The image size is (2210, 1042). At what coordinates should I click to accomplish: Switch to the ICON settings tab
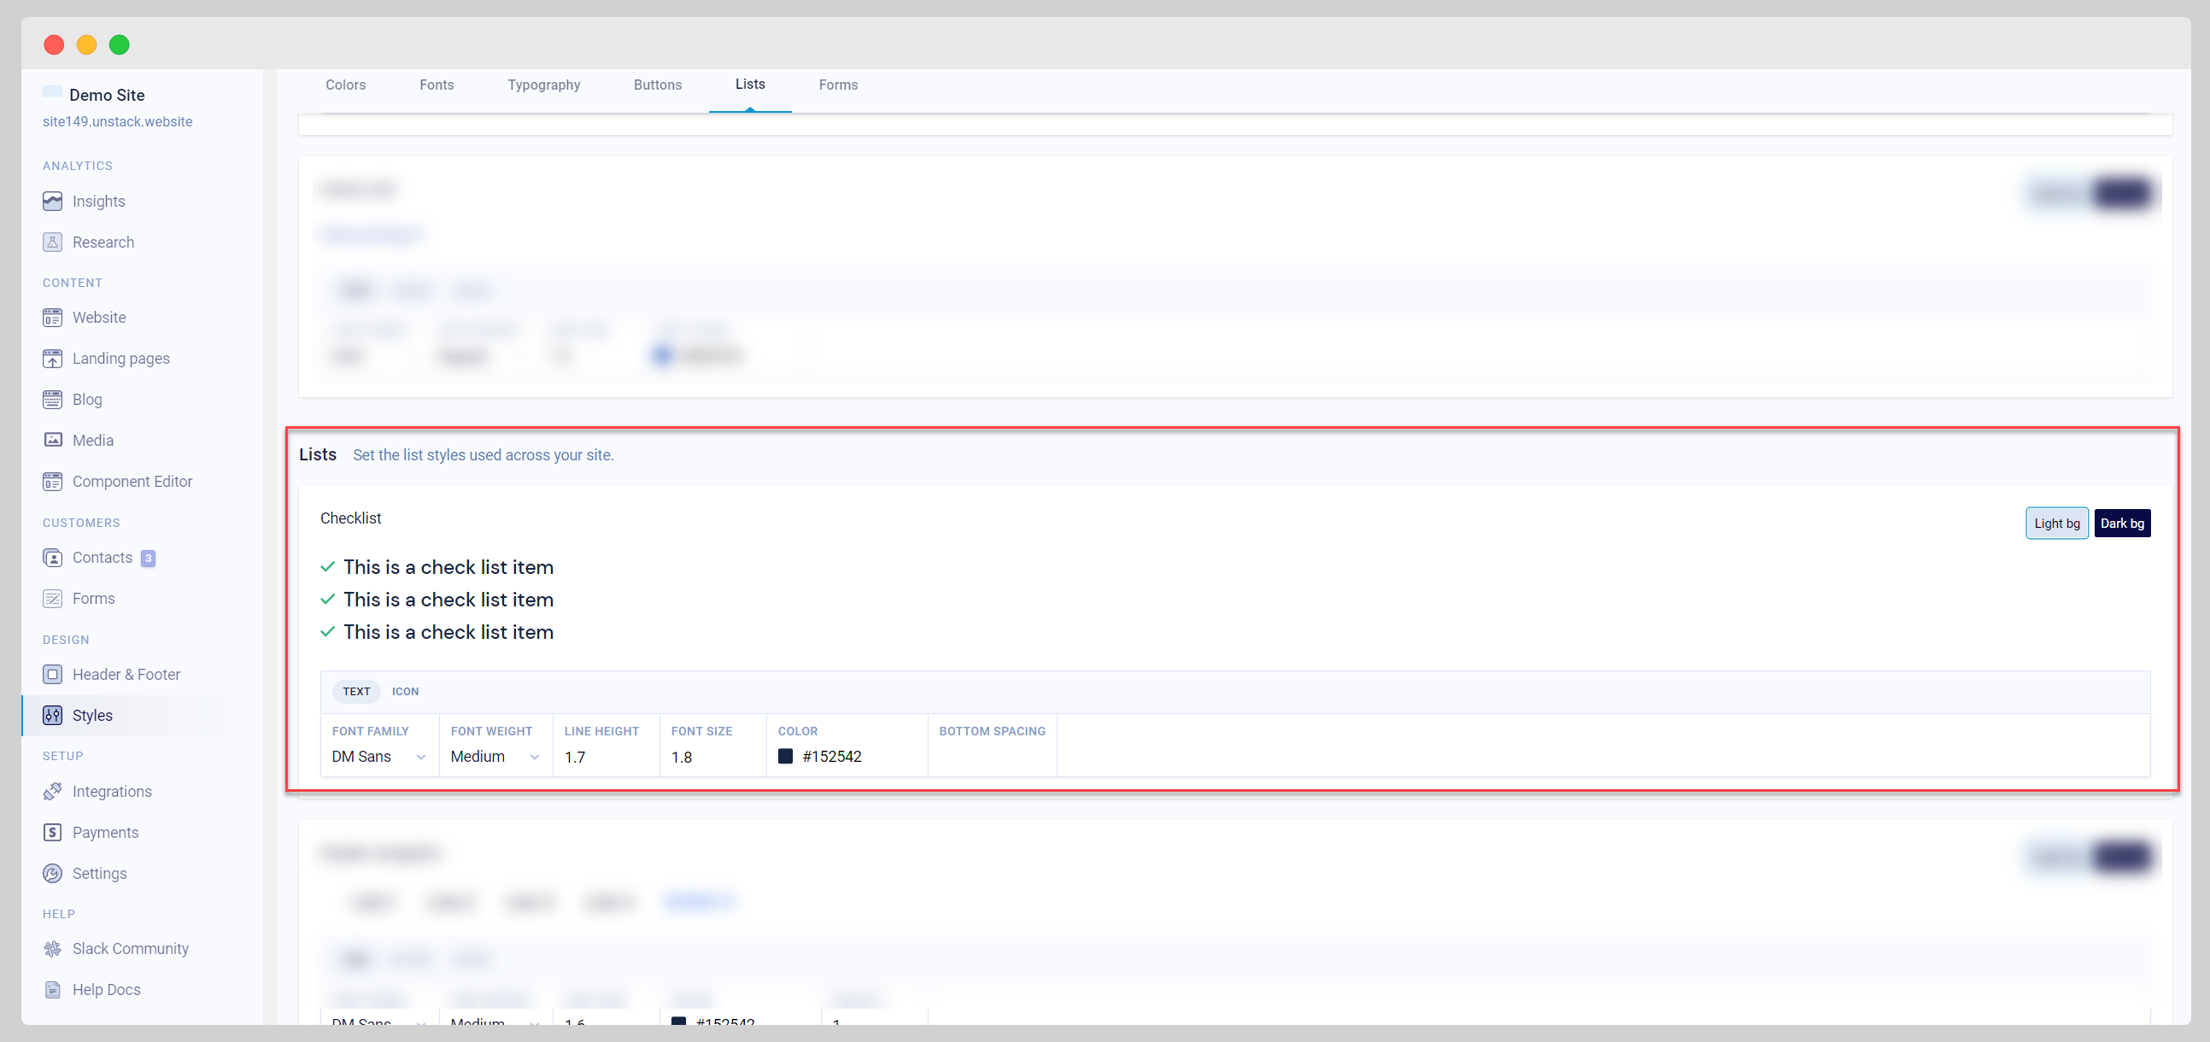pyautogui.click(x=405, y=691)
